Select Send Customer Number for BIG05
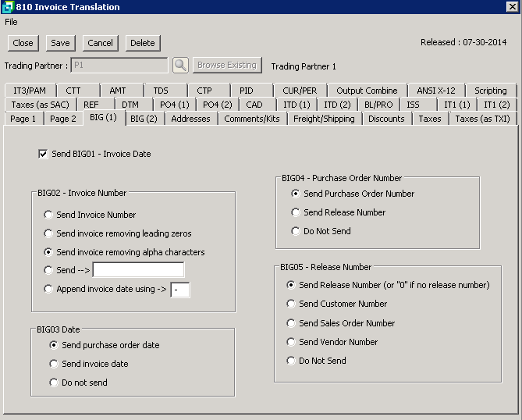522x420 pixels. tap(292, 304)
